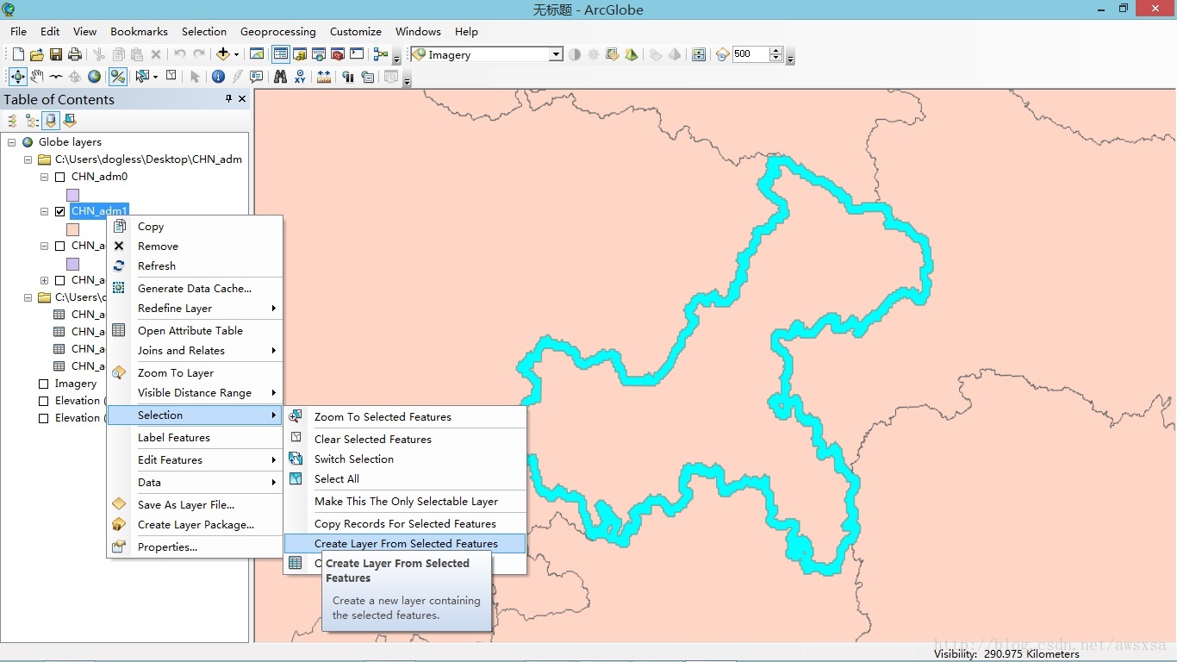Select the Navigate tool
The image size is (1177, 662).
pos(17,77)
